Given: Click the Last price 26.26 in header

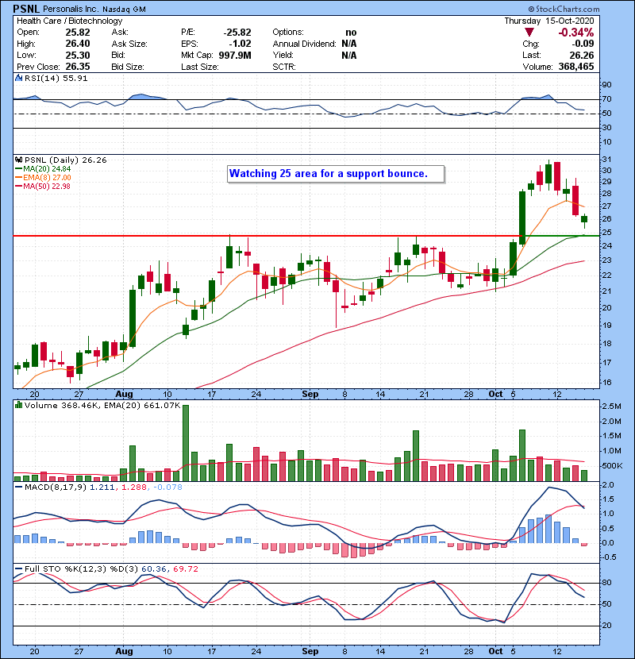Looking at the screenshot, I should pyautogui.click(x=582, y=55).
